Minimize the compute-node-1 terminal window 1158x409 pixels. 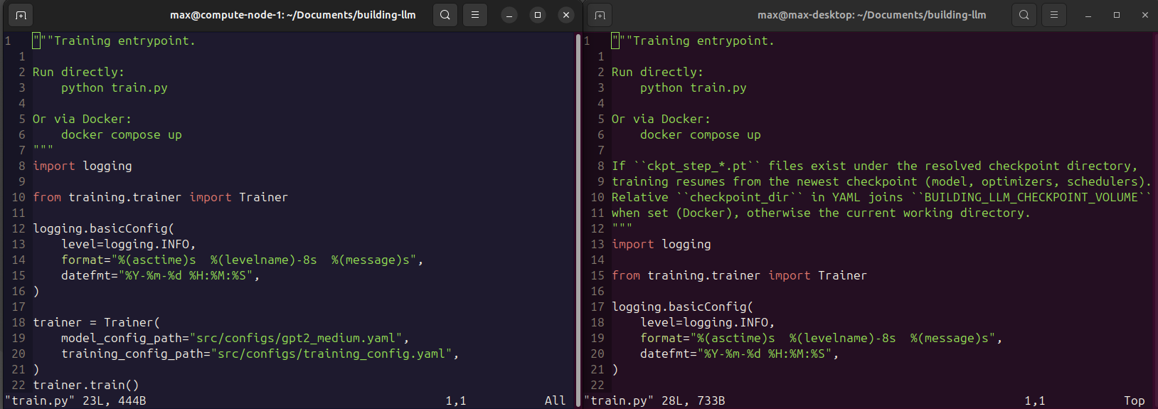pos(509,15)
